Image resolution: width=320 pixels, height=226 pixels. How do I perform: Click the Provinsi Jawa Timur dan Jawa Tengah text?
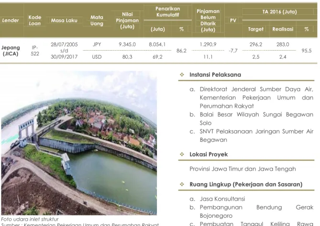(243, 169)
